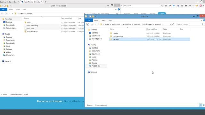The width and height of the screenshot is (205, 115).
Task: Open help in Uikit for Gantry5 window
Action: (119, 9)
